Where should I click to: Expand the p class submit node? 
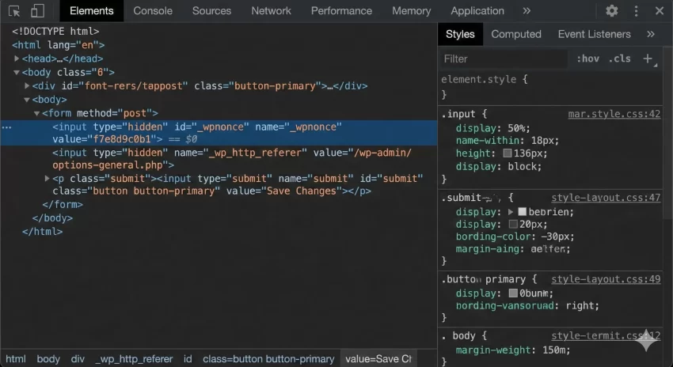click(x=47, y=179)
